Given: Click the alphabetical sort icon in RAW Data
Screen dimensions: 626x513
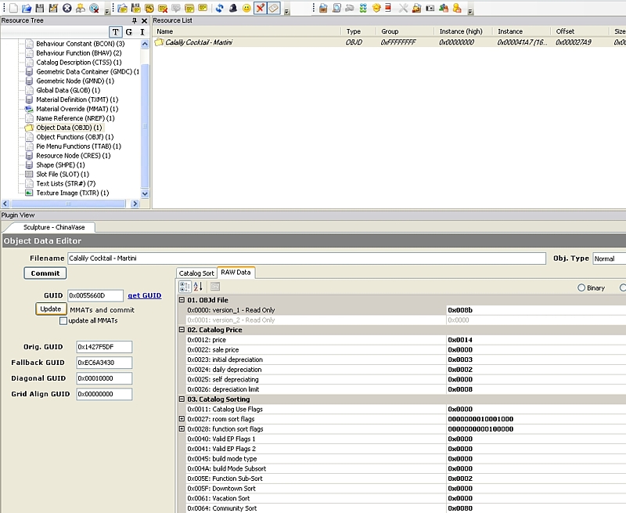Looking at the screenshot, I should pyautogui.click(x=198, y=287).
